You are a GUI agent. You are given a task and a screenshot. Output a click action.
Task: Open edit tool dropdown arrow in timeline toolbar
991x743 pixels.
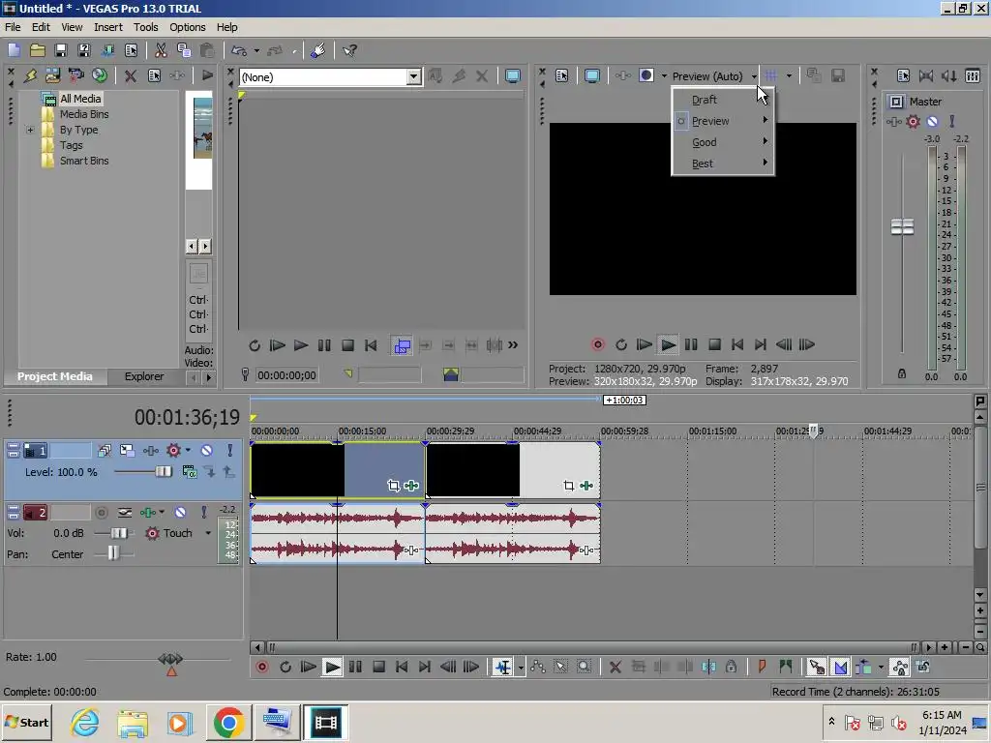(520, 668)
